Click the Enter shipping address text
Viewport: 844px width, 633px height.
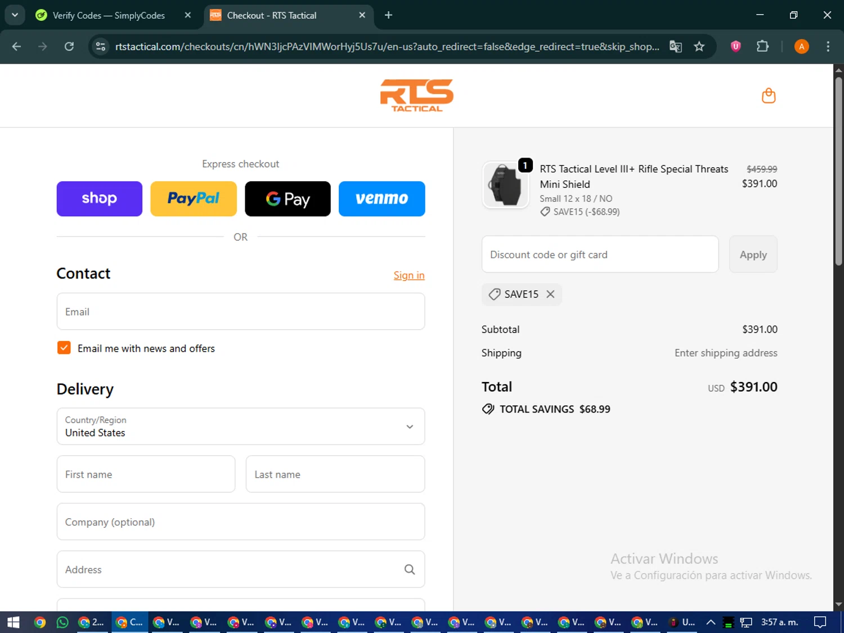(x=726, y=353)
